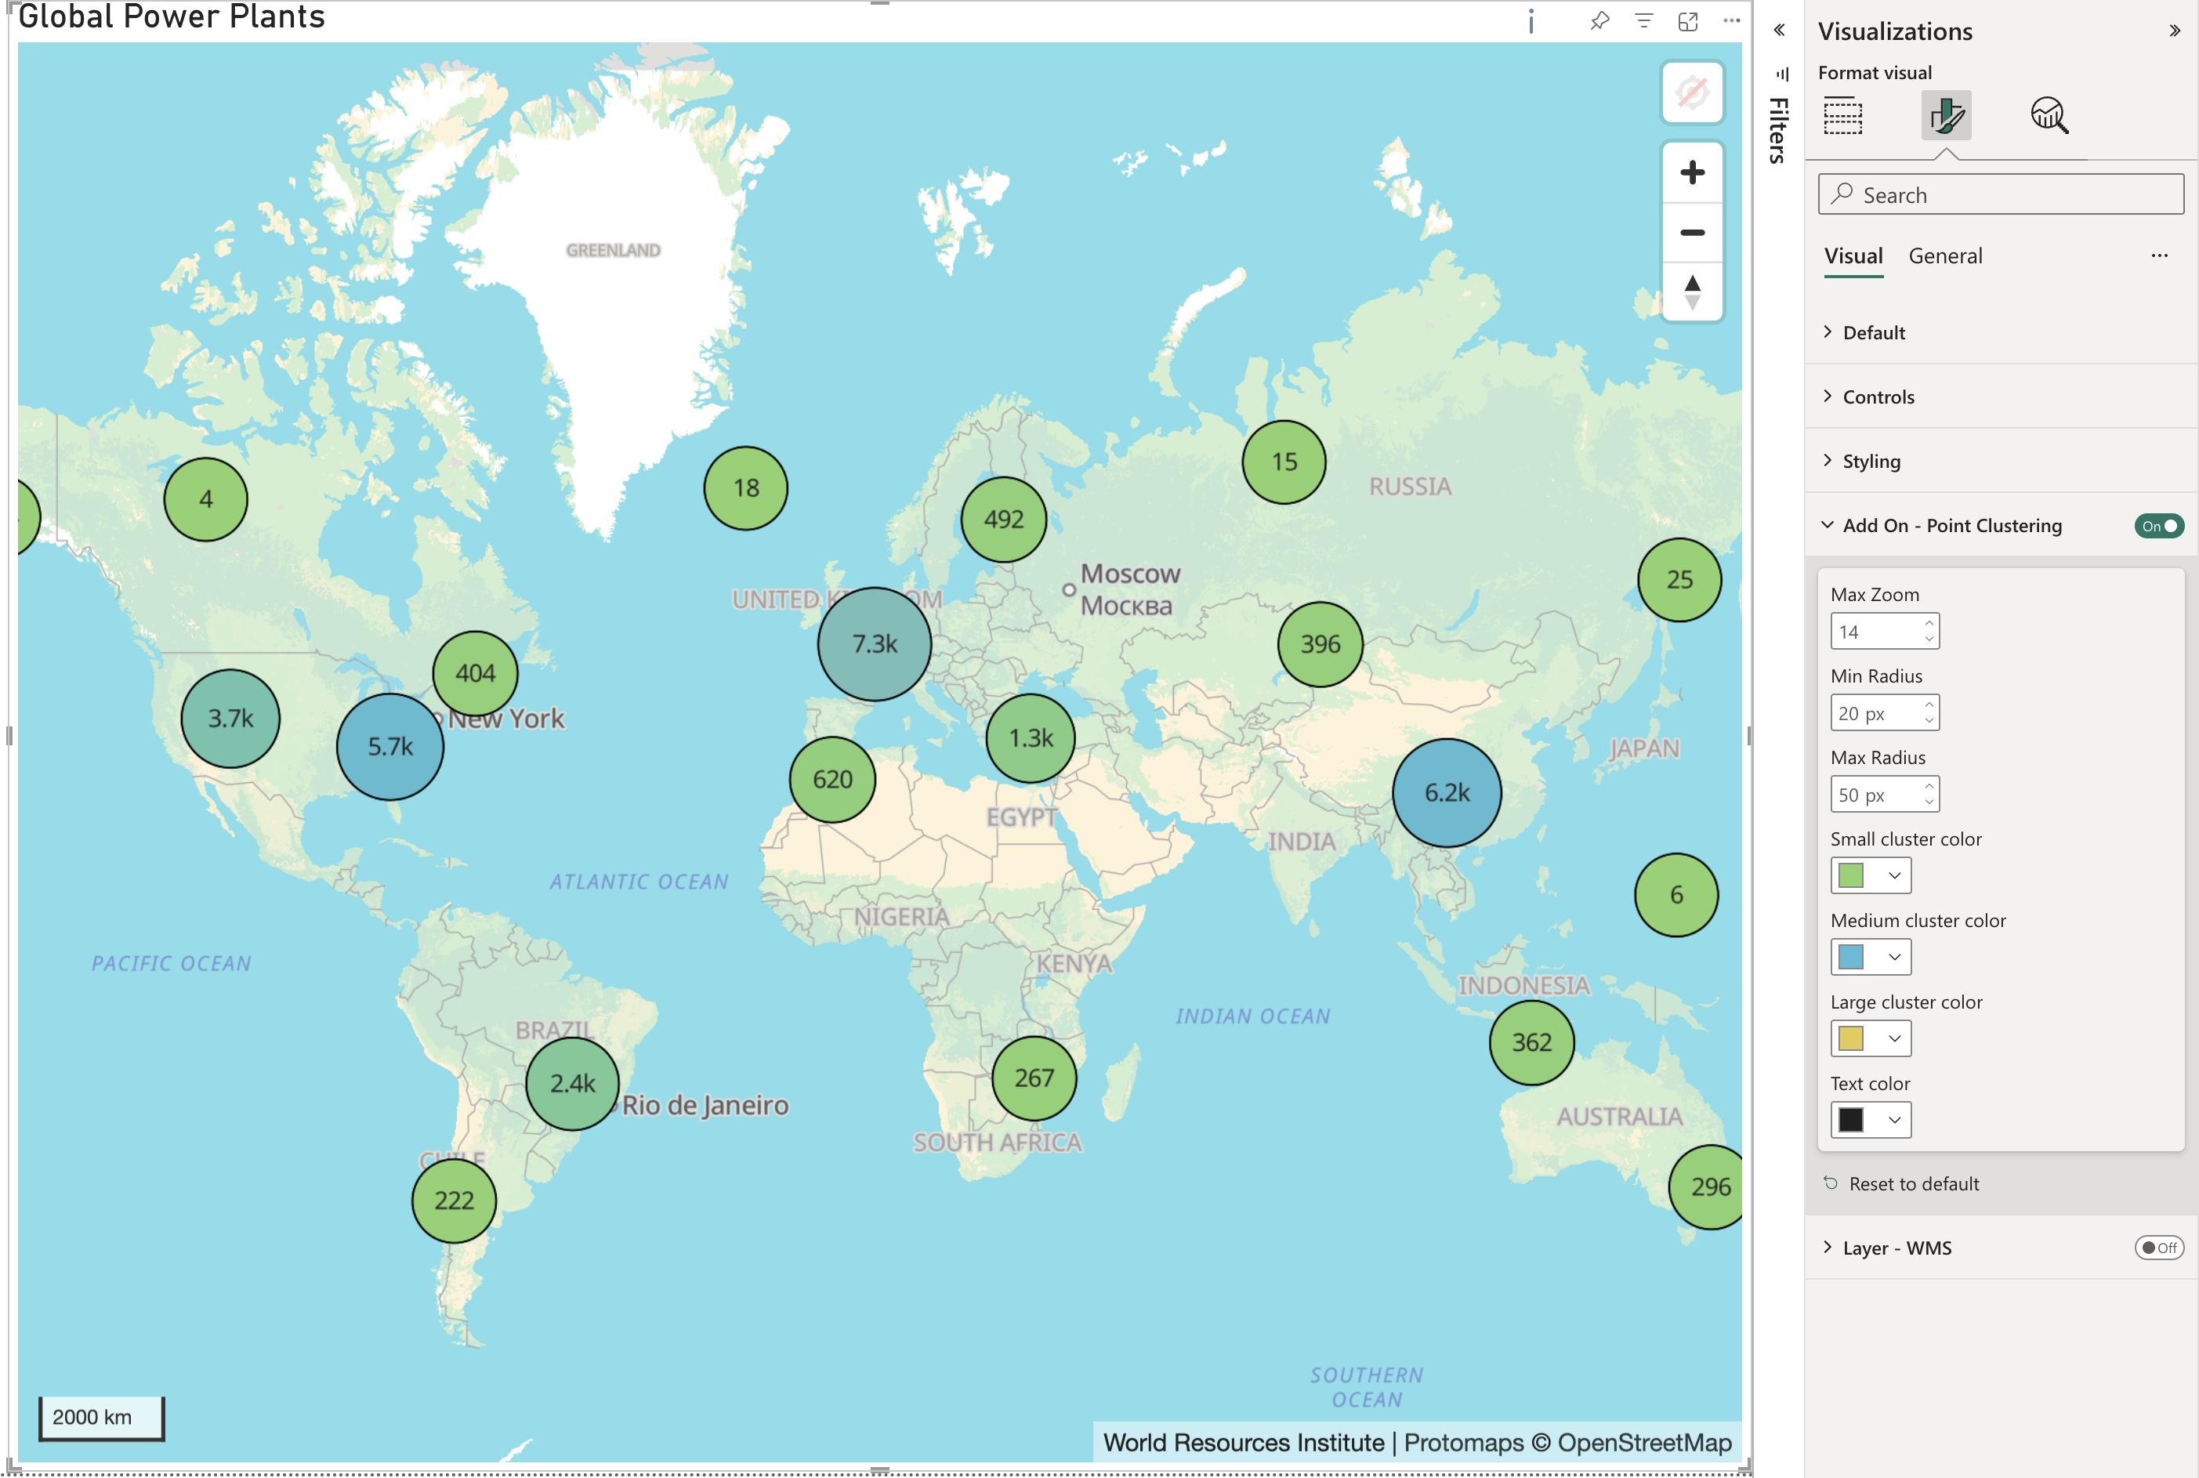Enable the Layer - WMS toggle
This screenshot has height=1478, width=2199.
click(x=2157, y=1248)
